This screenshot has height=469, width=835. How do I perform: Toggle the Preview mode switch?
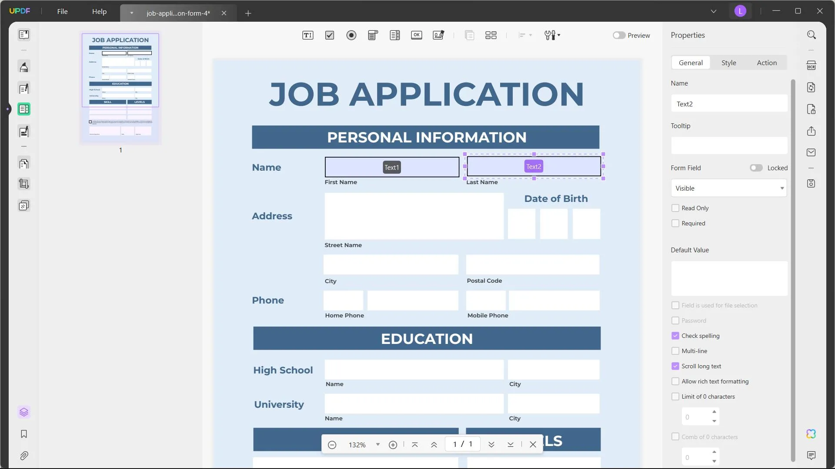point(619,35)
